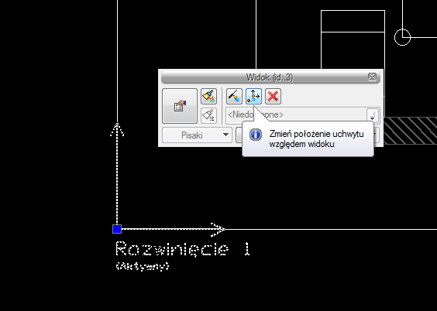The image size is (437, 311).
Task: Click the red X delete icon
Action: pos(273,96)
